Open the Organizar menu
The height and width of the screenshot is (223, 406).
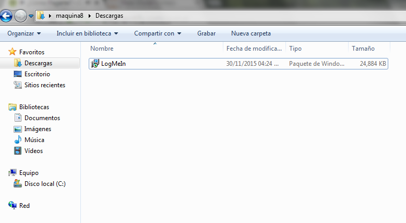[x=24, y=33]
